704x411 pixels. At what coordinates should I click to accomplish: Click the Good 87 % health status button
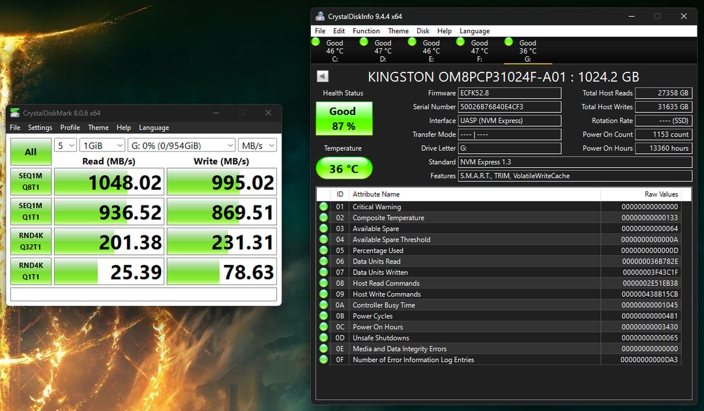(x=344, y=118)
